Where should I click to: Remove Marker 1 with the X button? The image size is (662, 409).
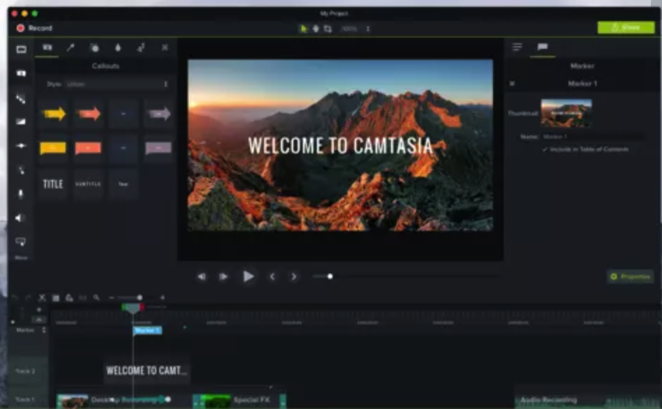point(512,84)
